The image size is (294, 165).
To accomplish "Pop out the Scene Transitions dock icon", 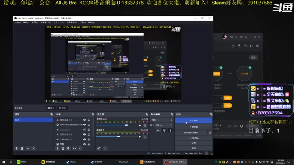I will pos(172,114).
